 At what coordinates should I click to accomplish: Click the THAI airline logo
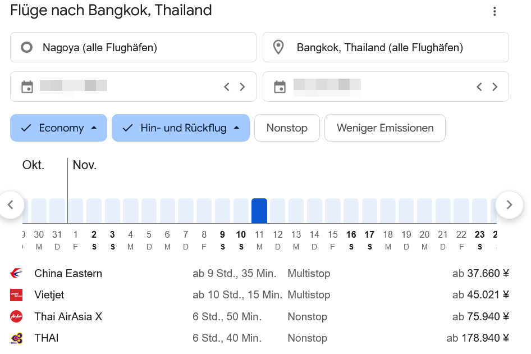pos(16,338)
